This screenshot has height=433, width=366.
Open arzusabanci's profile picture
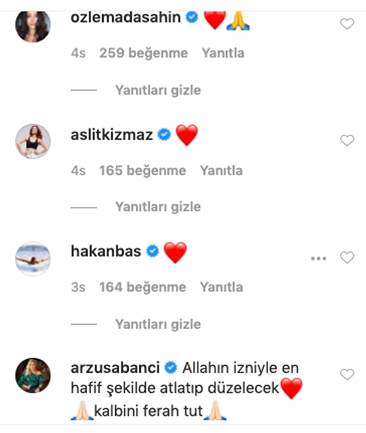pos(33,375)
